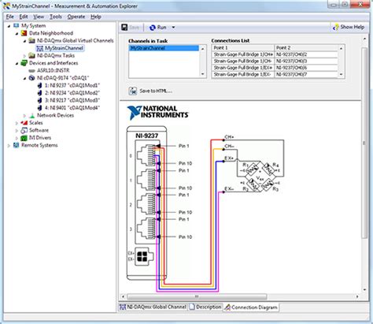Click the MyStrainChannel channel icon in tree
This screenshot has width=373, height=324.
coord(39,48)
